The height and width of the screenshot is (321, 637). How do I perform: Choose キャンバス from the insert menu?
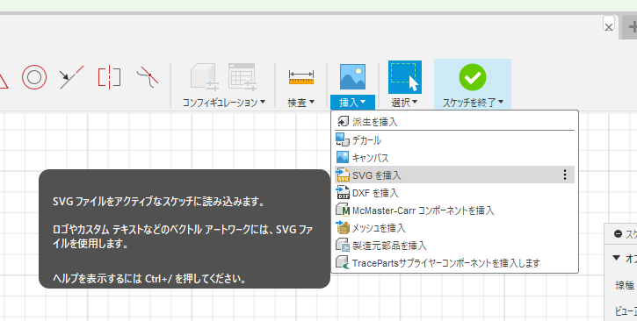click(454, 157)
